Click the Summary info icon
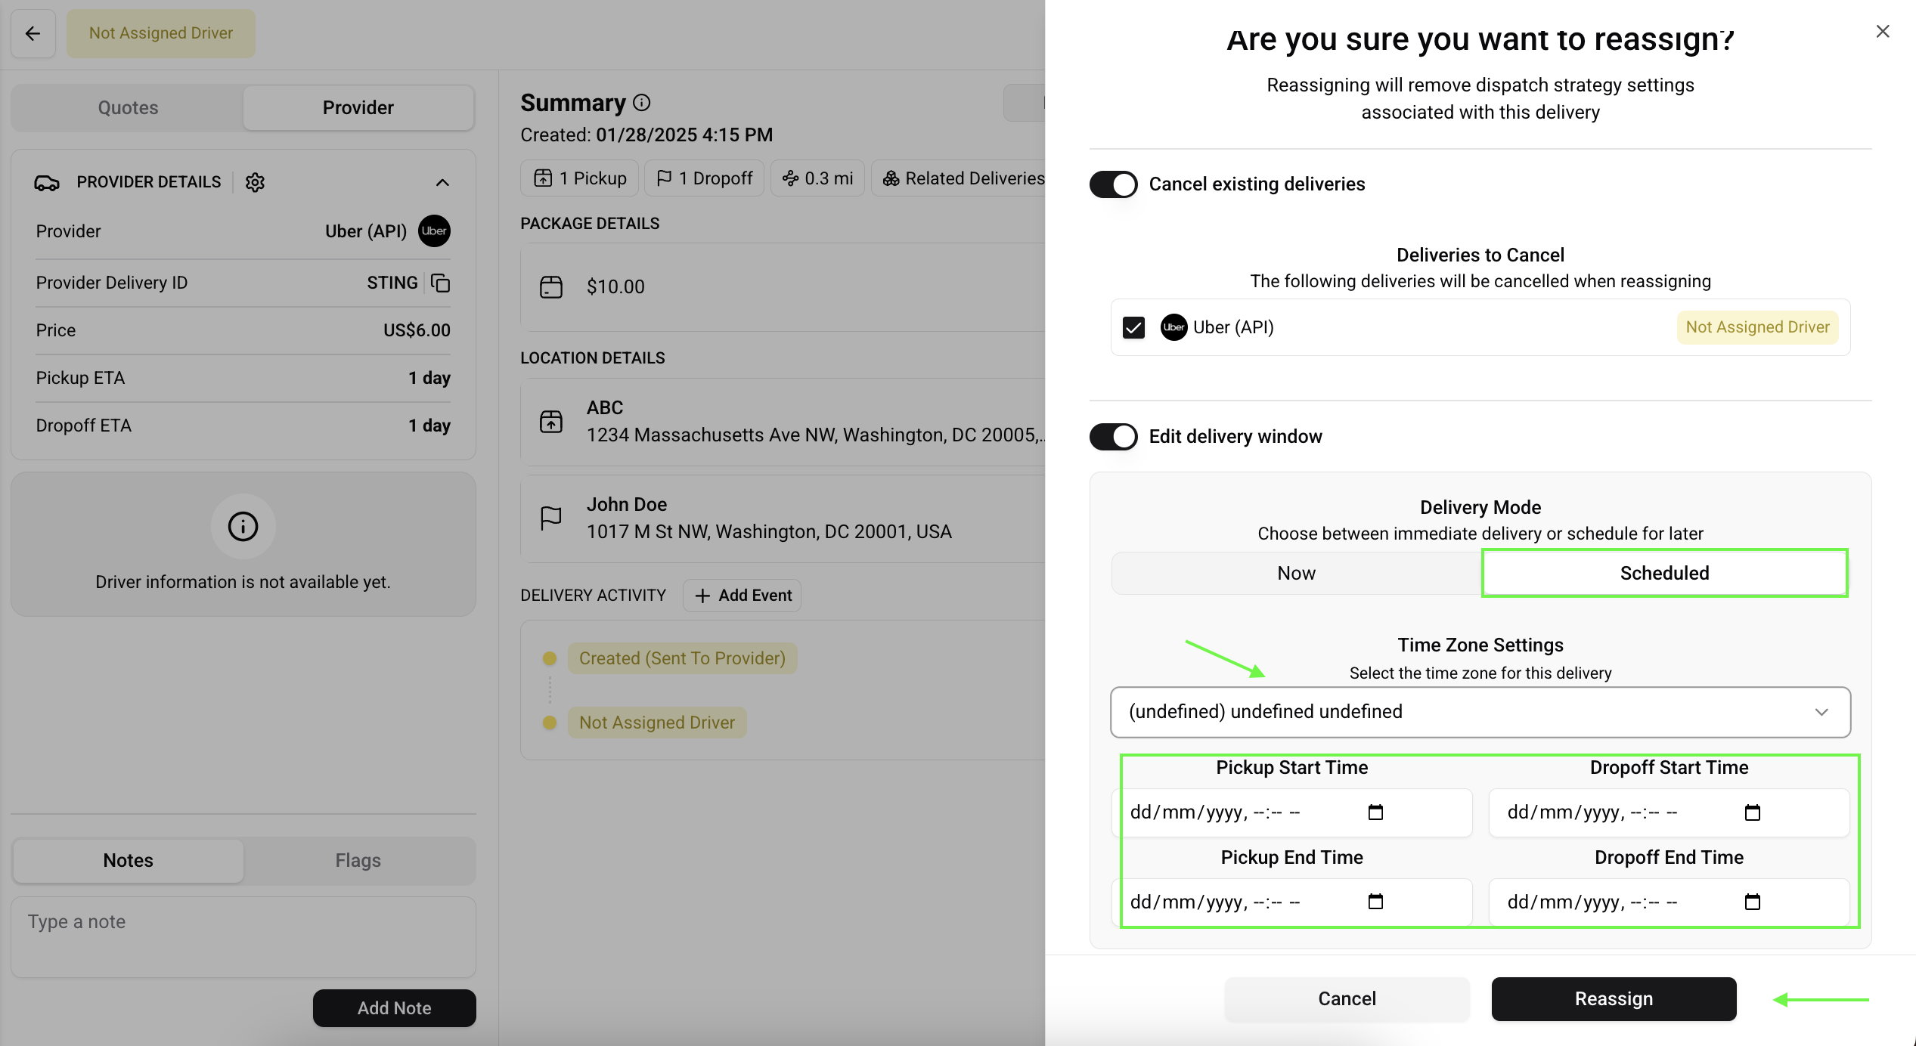 pyautogui.click(x=642, y=103)
